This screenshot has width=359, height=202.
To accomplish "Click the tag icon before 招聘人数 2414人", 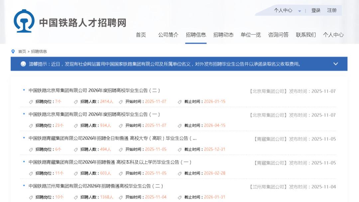I will [x=76, y=101].
